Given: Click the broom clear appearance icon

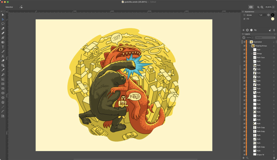Looking at the screenshot, I should coord(270,30).
